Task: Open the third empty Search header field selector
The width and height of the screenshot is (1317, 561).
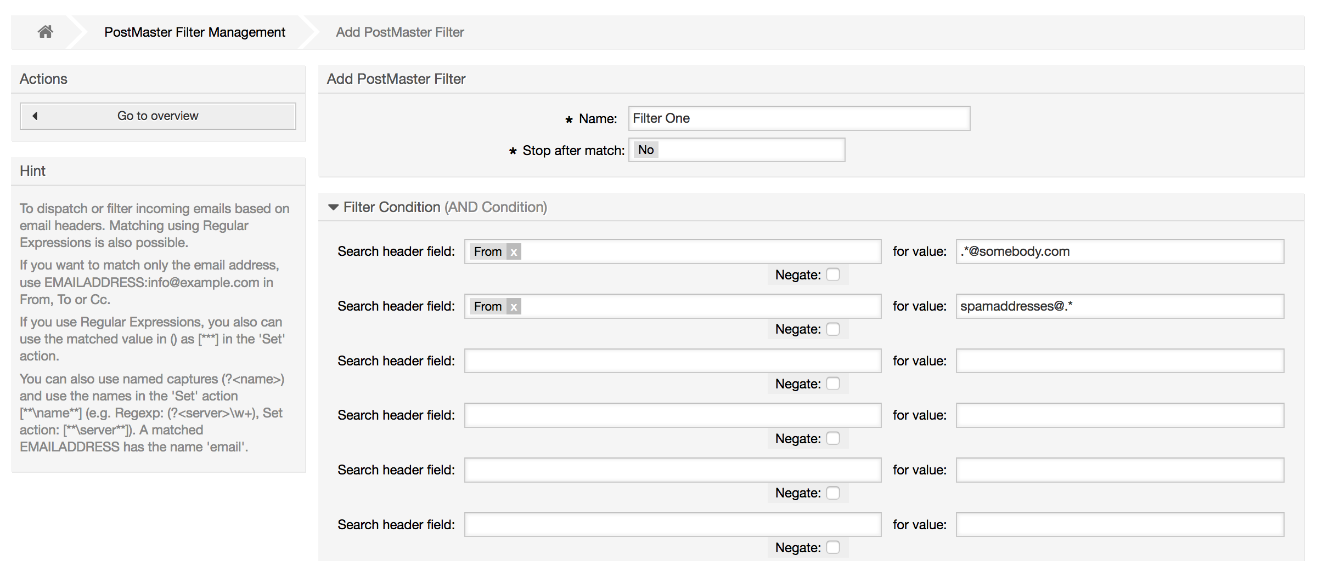Action: 672,360
